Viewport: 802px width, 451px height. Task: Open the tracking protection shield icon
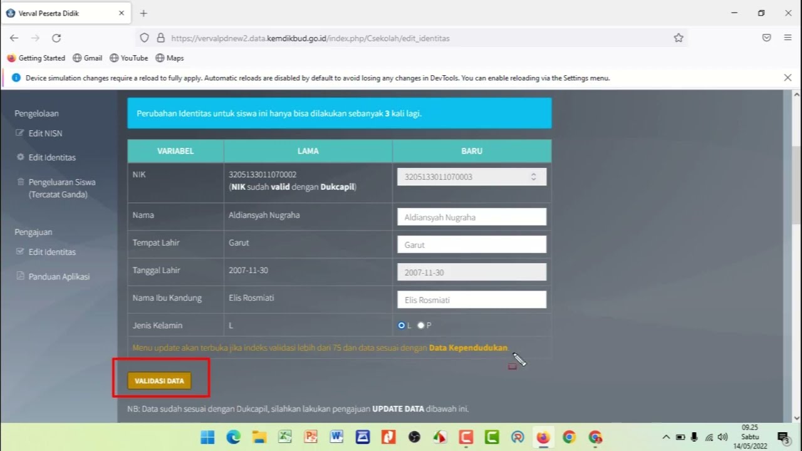click(145, 38)
